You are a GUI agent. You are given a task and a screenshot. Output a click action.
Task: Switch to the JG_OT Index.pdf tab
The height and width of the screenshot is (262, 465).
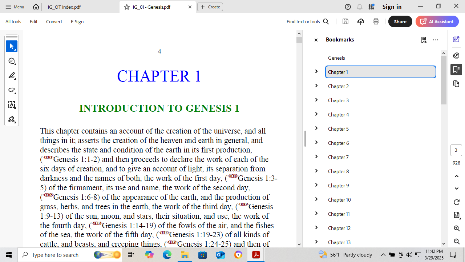click(64, 7)
